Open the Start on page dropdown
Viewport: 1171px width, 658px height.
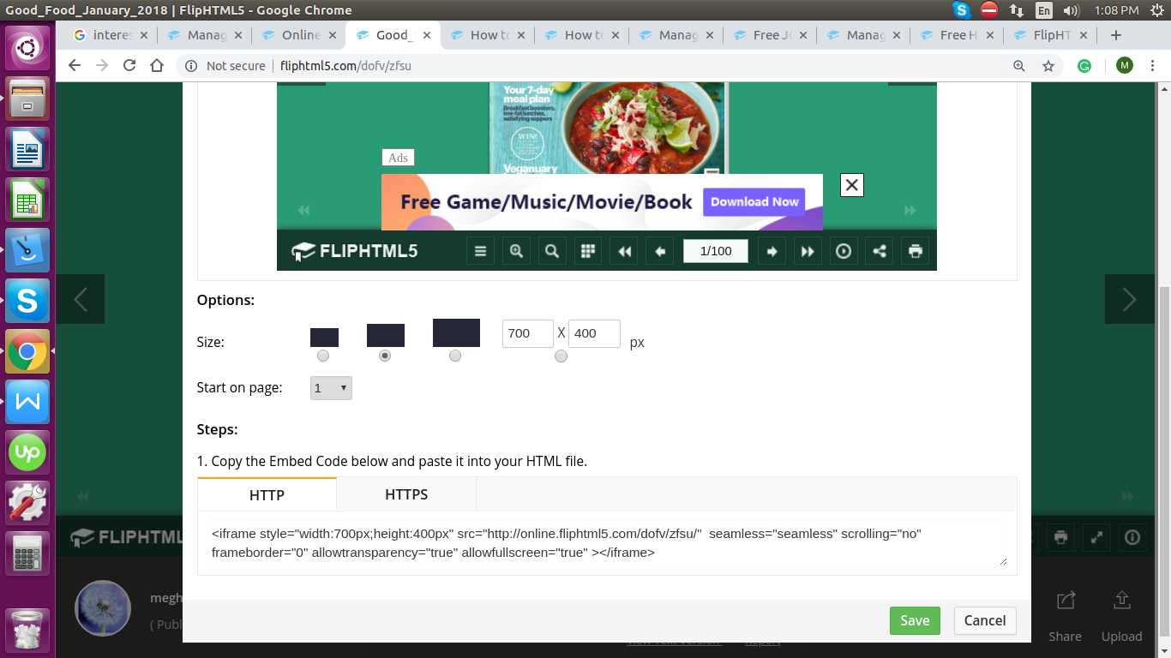pyautogui.click(x=331, y=387)
